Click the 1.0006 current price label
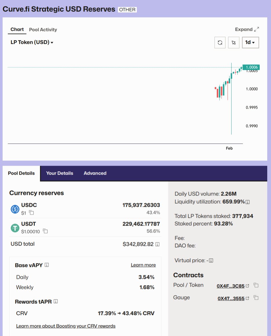 point(251,67)
